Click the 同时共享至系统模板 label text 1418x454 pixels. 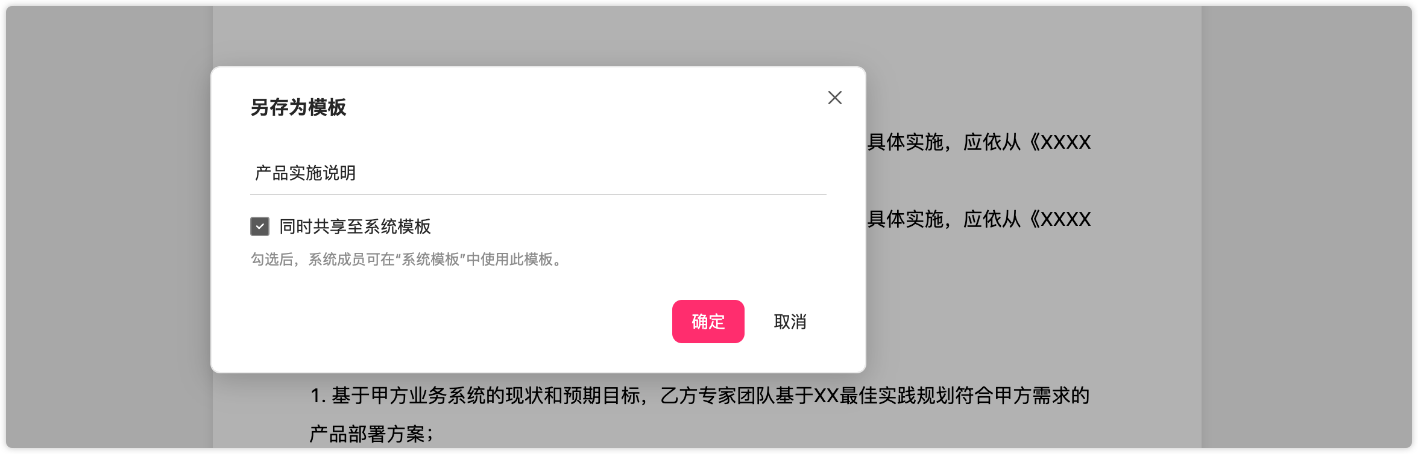(354, 226)
